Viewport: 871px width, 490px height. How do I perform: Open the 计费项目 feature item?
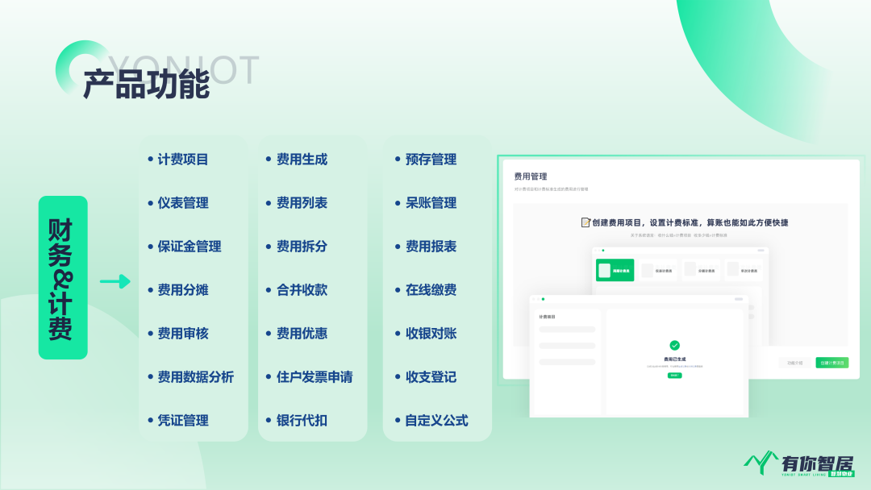[x=183, y=160]
